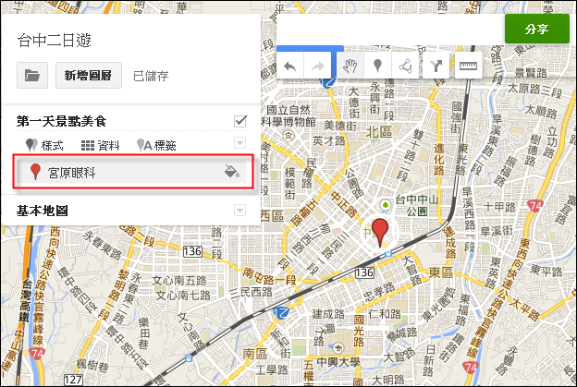The height and width of the screenshot is (387, 577).
Task: Select the add directions tool
Action: [436, 66]
